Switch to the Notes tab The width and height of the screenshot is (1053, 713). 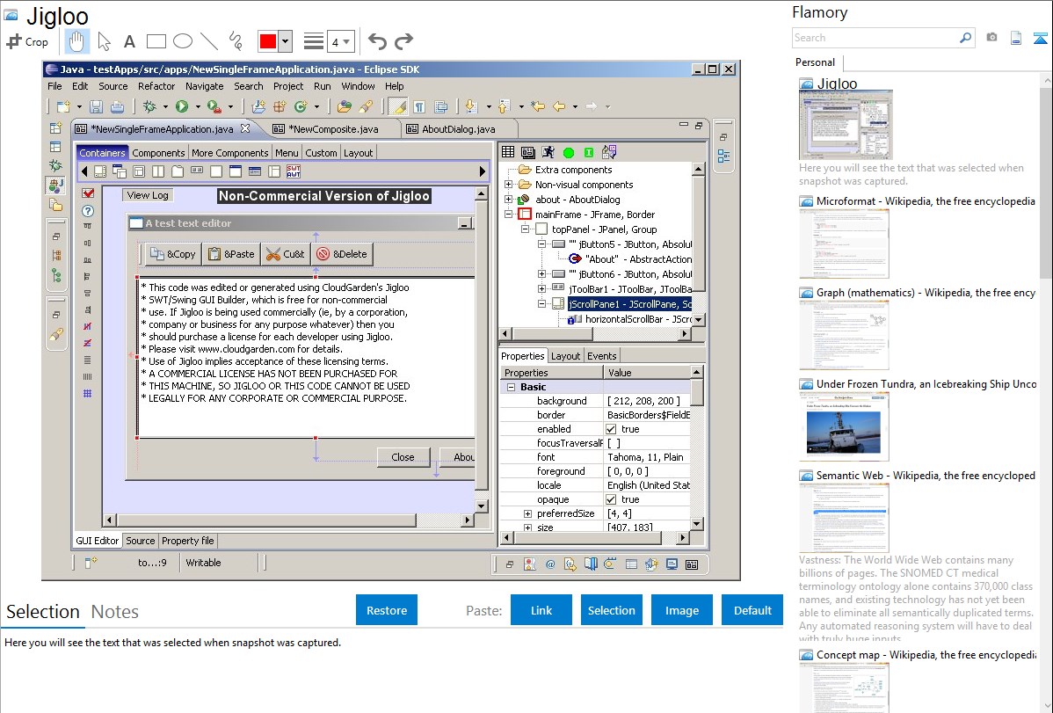coord(115,612)
